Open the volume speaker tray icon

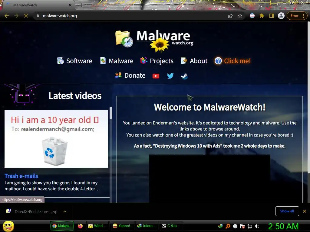click(257, 226)
